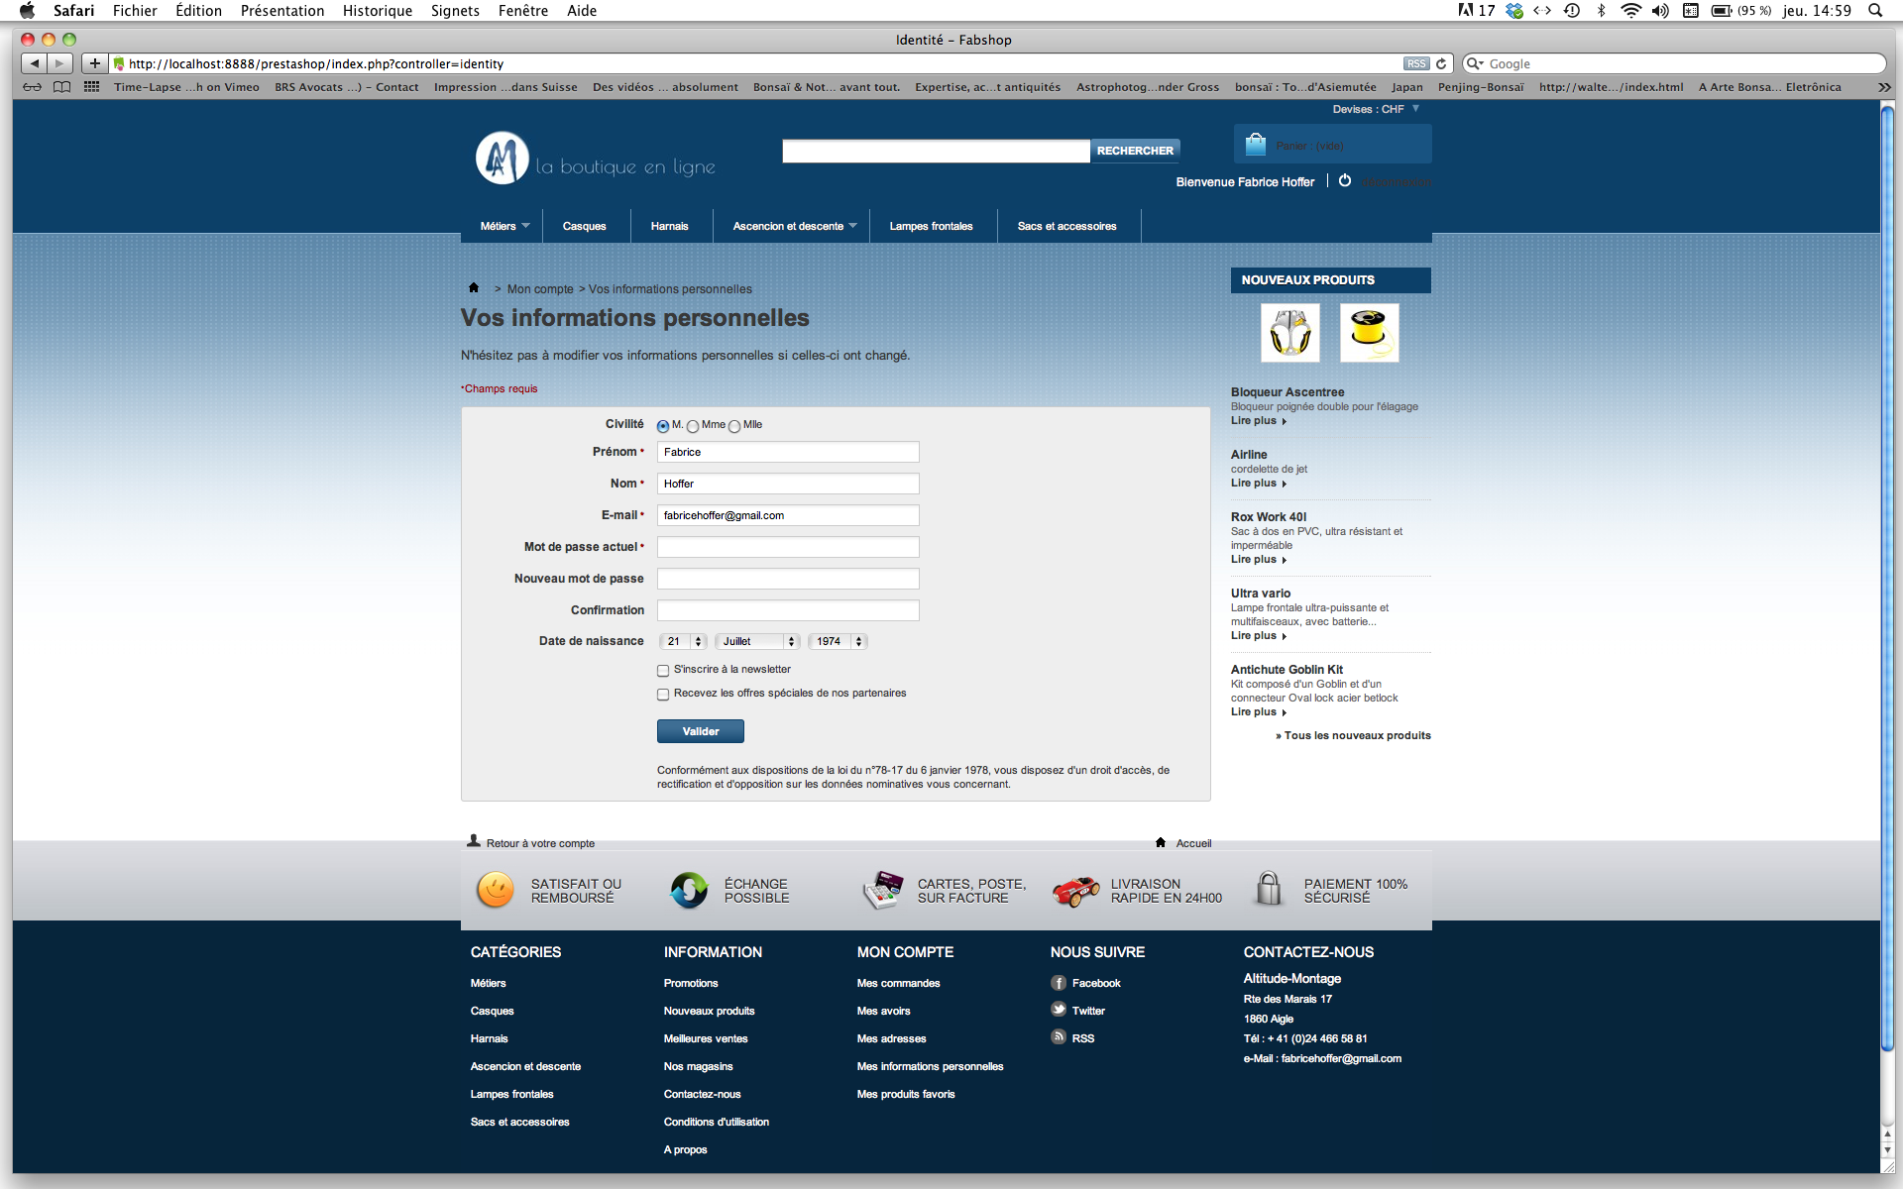Image resolution: width=1903 pixels, height=1189 pixels.
Task: Open Tous les nouveaux produits link
Action: pos(1356,735)
